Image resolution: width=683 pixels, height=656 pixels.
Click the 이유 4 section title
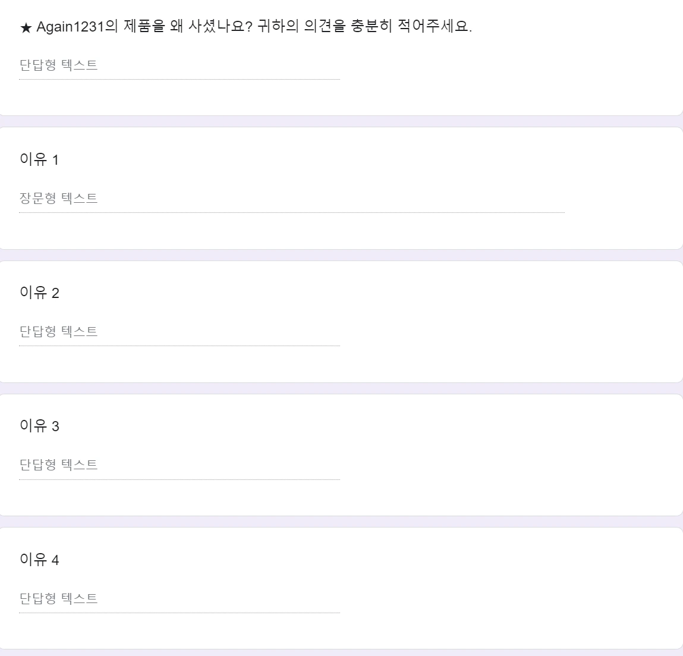click(37, 560)
